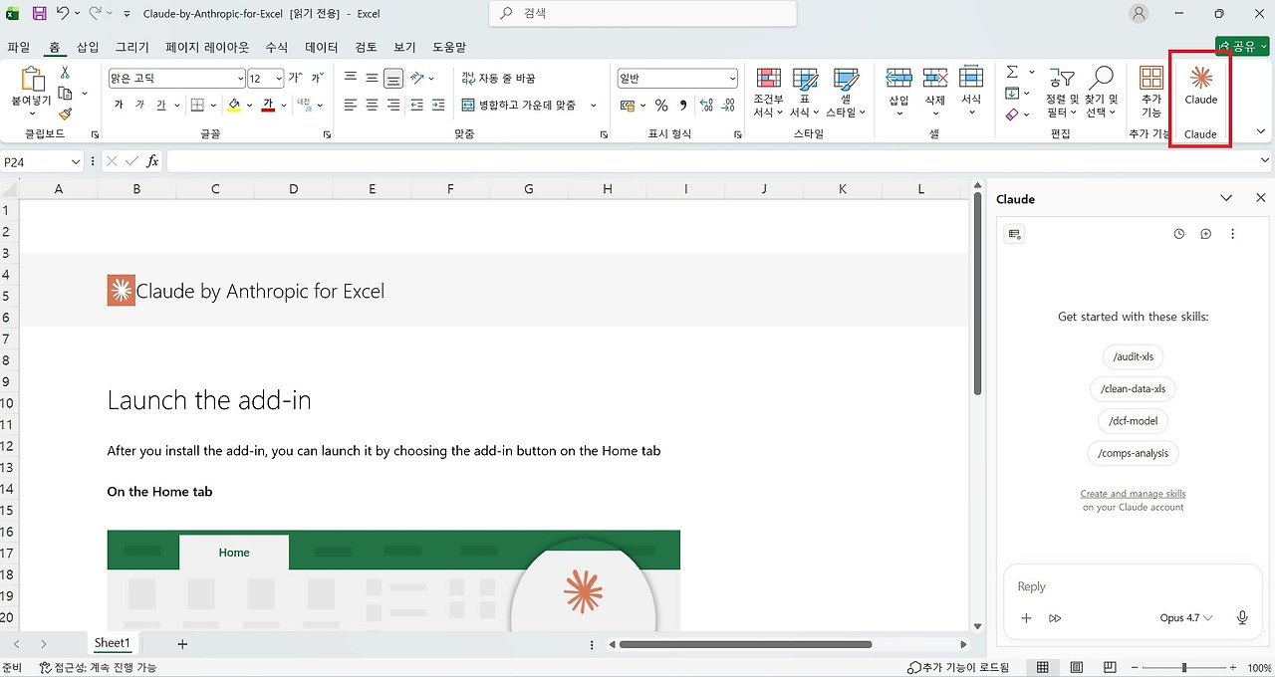Select the Format Painter brush icon
Viewport: 1275px width, 677px height.
coord(65,113)
